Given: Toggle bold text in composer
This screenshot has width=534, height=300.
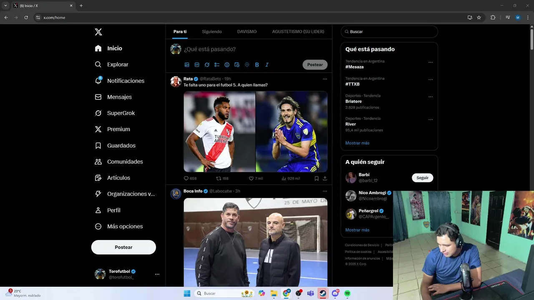Looking at the screenshot, I should [x=257, y=65].
